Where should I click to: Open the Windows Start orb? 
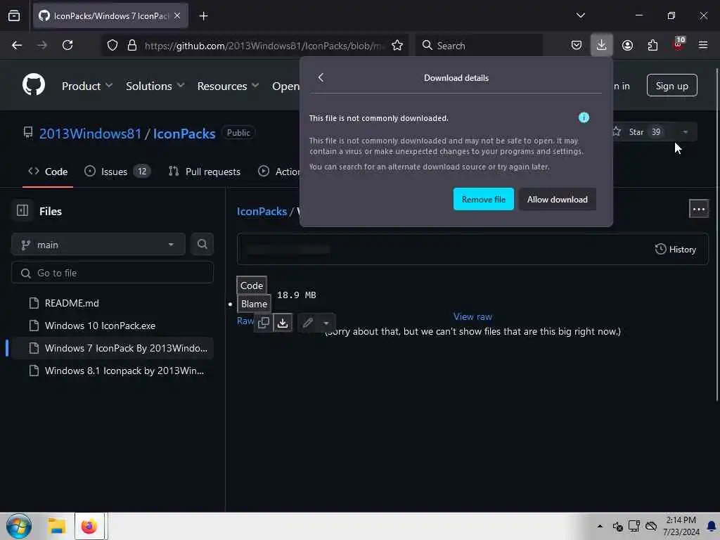pos(19,526)
